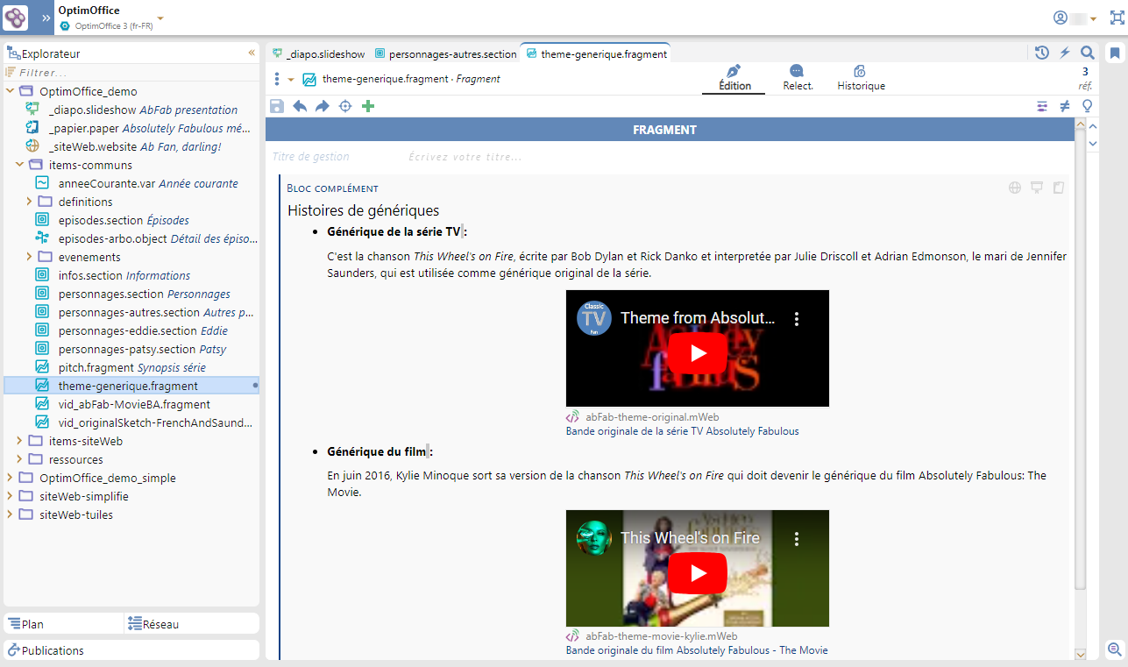Play the Theme from Absolutely Fabulous video
1128x667 pixels.
pyautogui.click(x=698, y=353)
